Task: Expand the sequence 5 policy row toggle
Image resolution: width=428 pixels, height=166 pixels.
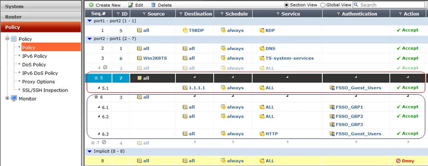Action: pos(96,78)
